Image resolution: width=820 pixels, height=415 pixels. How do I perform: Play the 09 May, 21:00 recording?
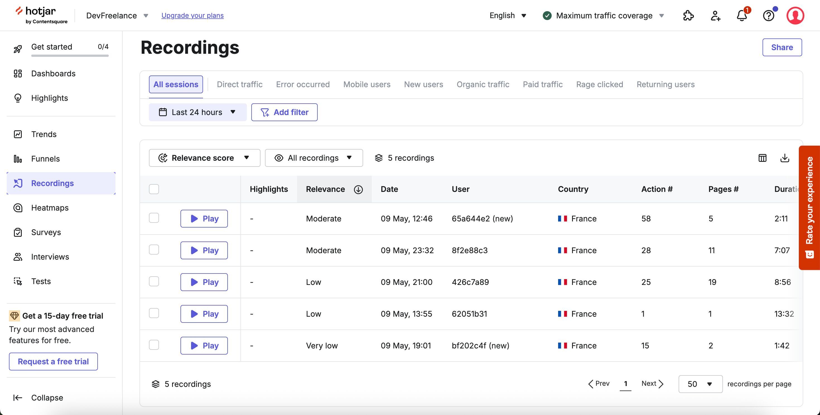204,282
